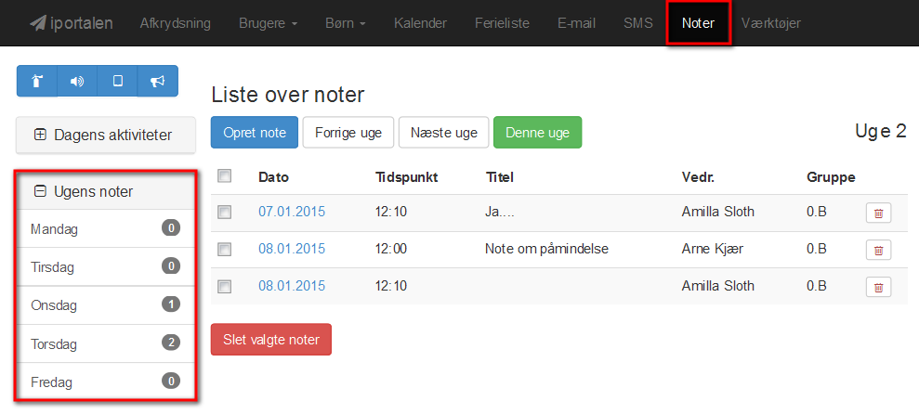Image resolution: width=919 pixels, height=414 pixels.
Task: Click the Opret note button
Action: (x=255, y=133)
